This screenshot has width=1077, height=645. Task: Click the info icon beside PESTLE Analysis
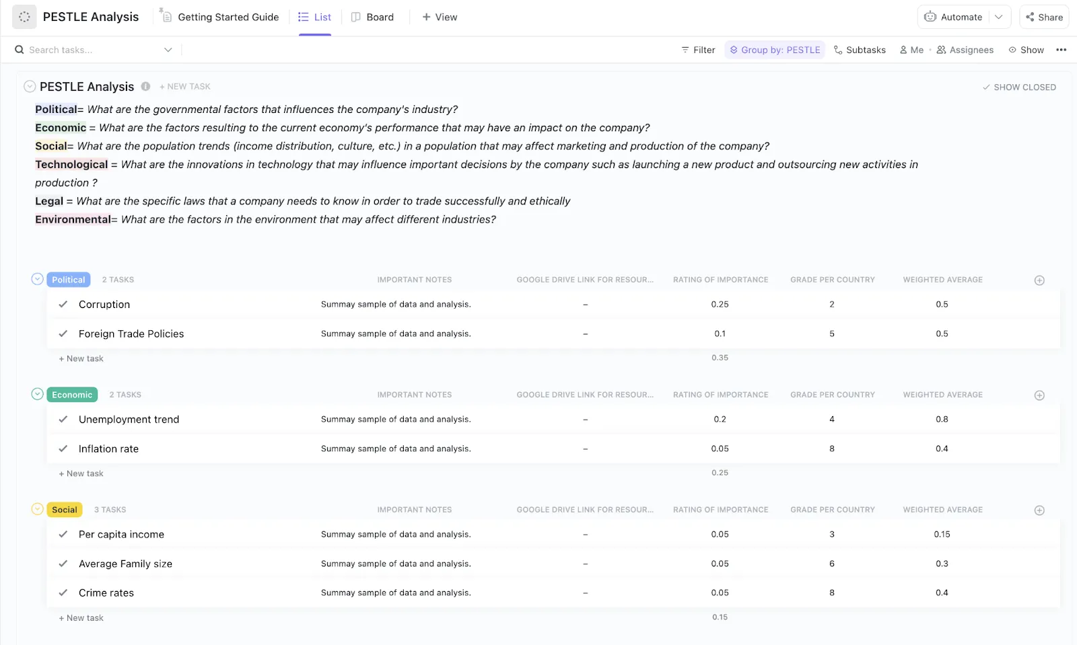pyautogui.click(x=145, y=86)
